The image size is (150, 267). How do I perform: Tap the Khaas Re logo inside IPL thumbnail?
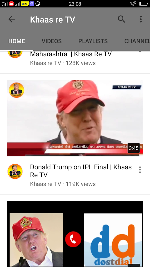click(x=16, y=90)
